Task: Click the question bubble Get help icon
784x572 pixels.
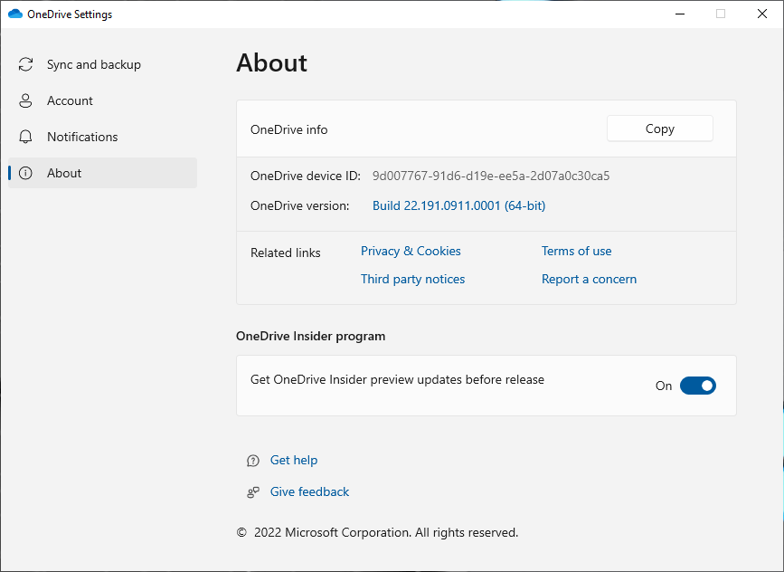Action: click(x=253, y=461)
